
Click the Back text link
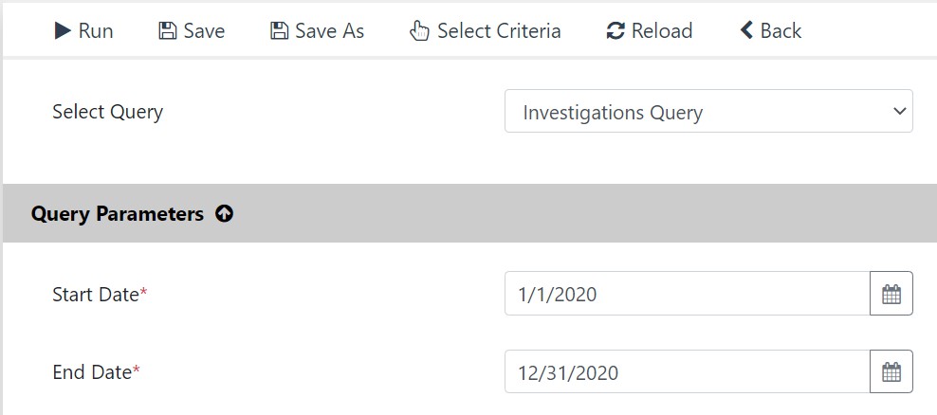781,30
